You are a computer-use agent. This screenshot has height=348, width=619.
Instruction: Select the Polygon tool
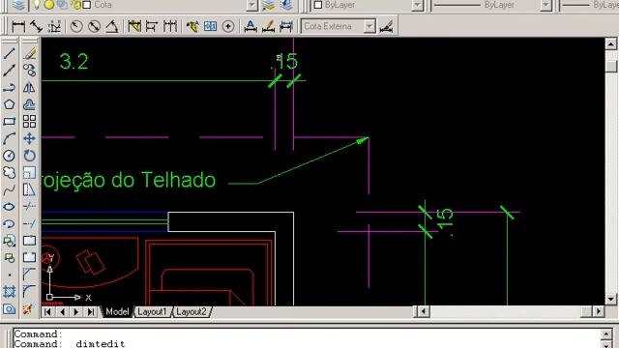9,104
